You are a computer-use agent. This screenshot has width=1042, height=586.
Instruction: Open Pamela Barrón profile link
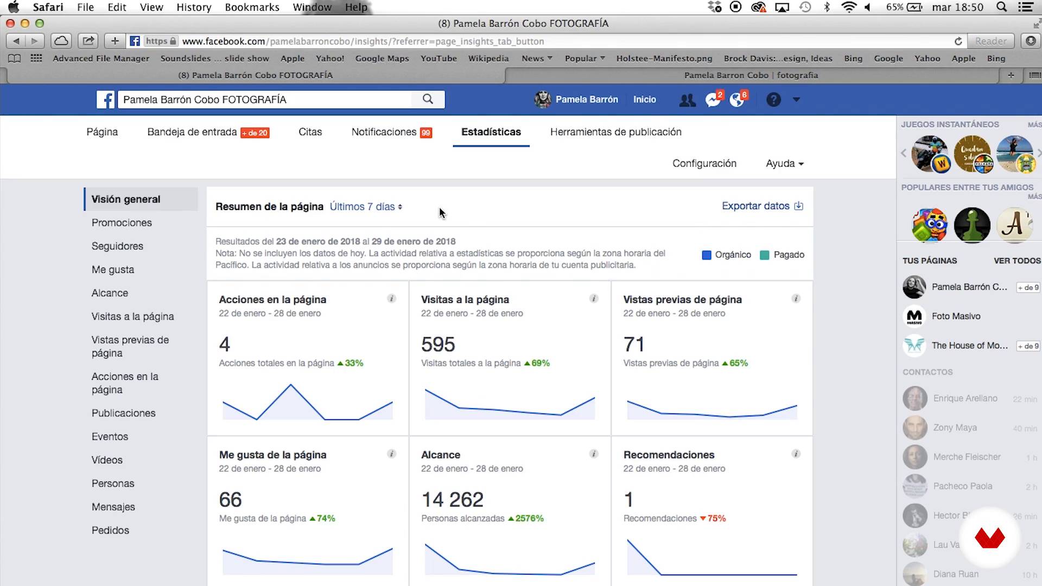[576, 99]
